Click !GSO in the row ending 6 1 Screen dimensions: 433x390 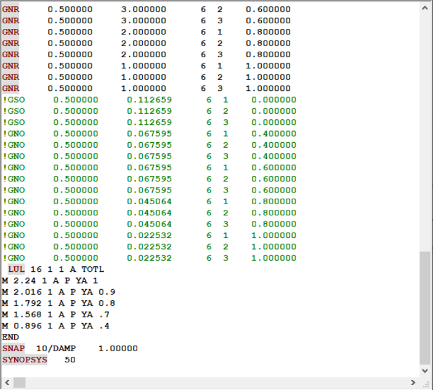14,100
